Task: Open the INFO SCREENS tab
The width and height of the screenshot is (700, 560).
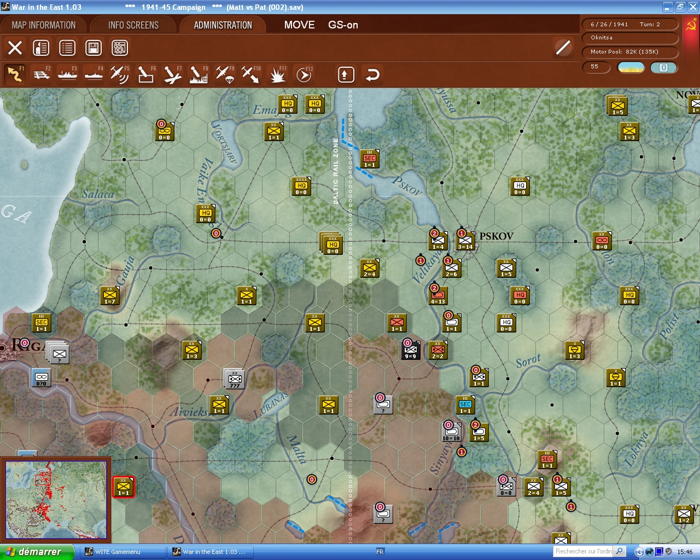Action: tap(133, 25)
